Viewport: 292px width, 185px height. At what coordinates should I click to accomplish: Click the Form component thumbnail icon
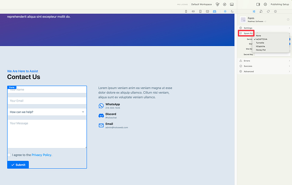pyautogui.click(x=243, y=19)
